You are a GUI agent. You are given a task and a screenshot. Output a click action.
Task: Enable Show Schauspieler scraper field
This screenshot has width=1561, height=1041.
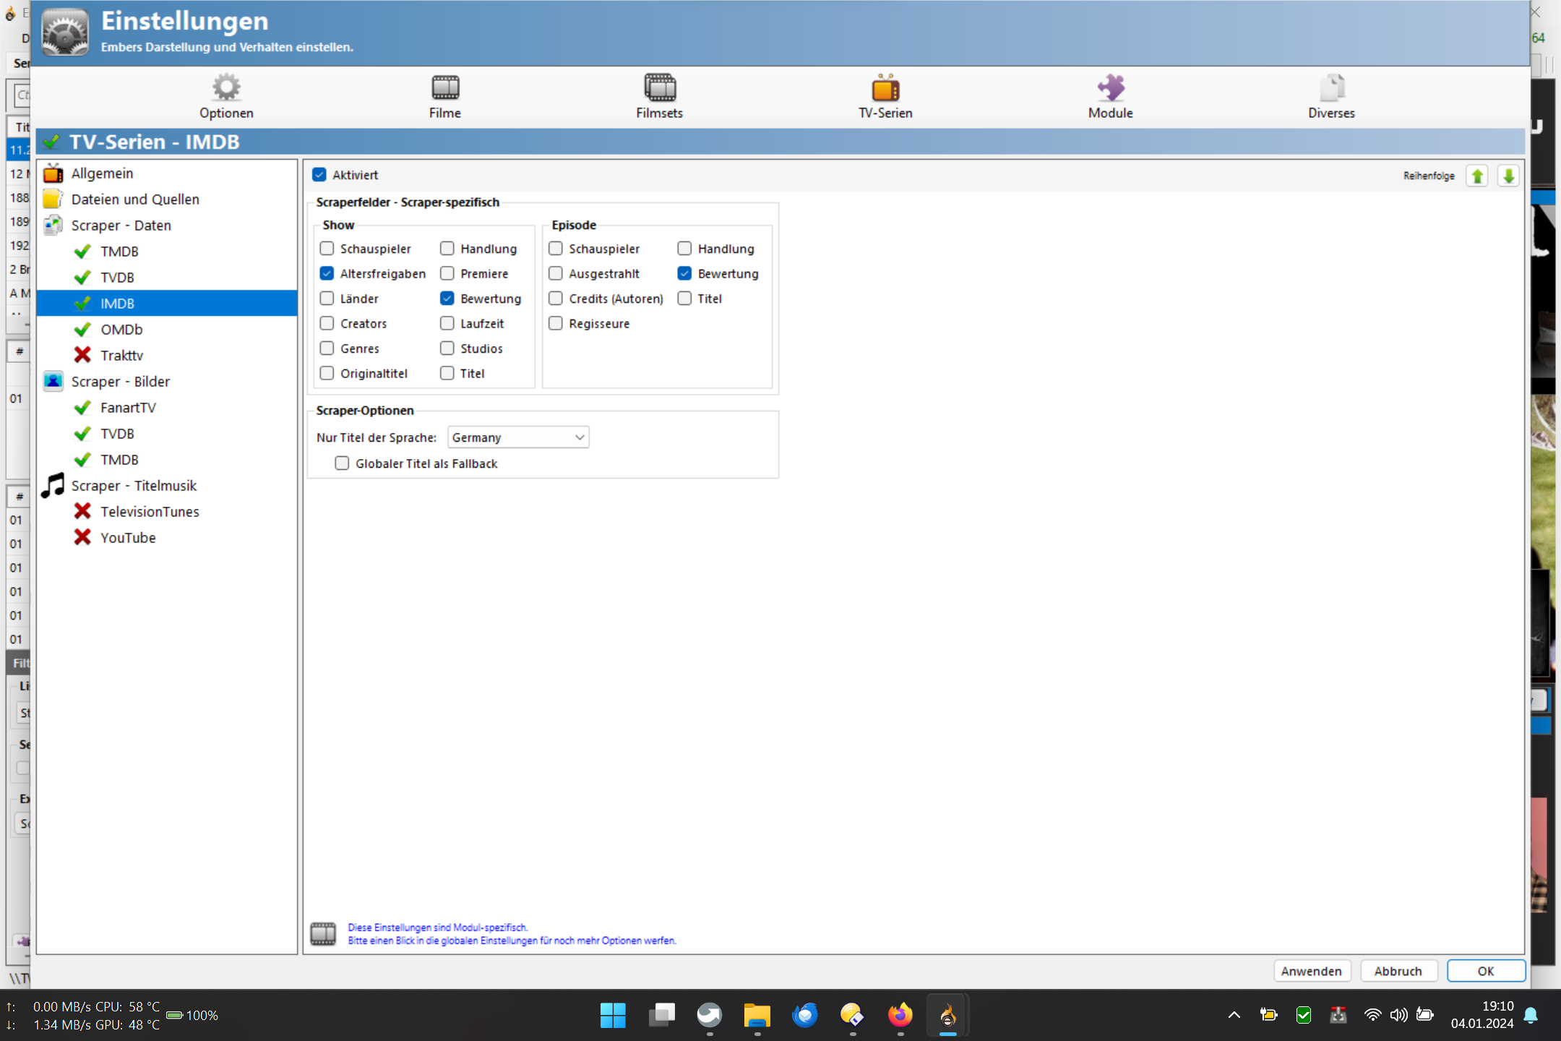tap(327, 249)
